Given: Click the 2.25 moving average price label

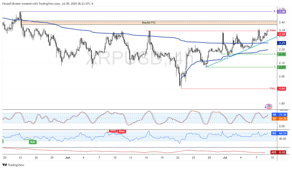Looking at the screenshot, I should (x=282, y=43).
